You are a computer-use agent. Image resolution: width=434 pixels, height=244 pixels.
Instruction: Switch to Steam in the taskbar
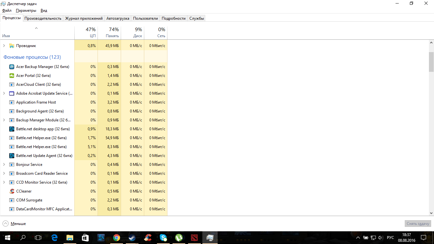[x=132, y=238]
